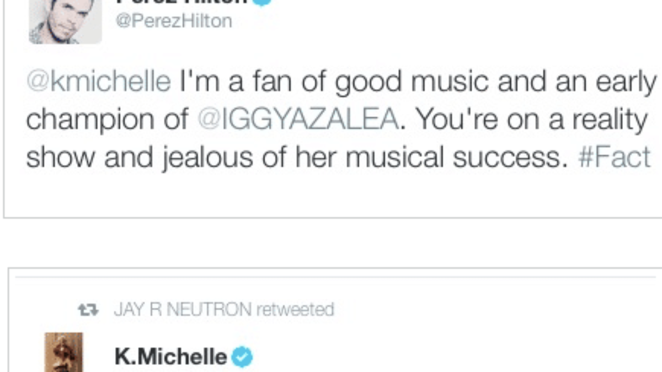Click K.Michelle's blue verified badge
This screenshot has width=662, height=372.
pyautogui.click(x=242, y=357)
